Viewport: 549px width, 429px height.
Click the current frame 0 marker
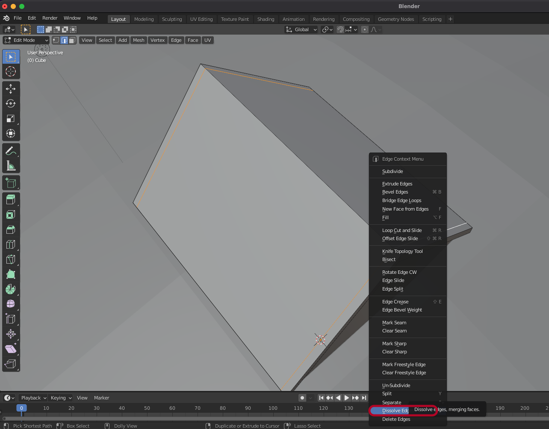[21, 408]
